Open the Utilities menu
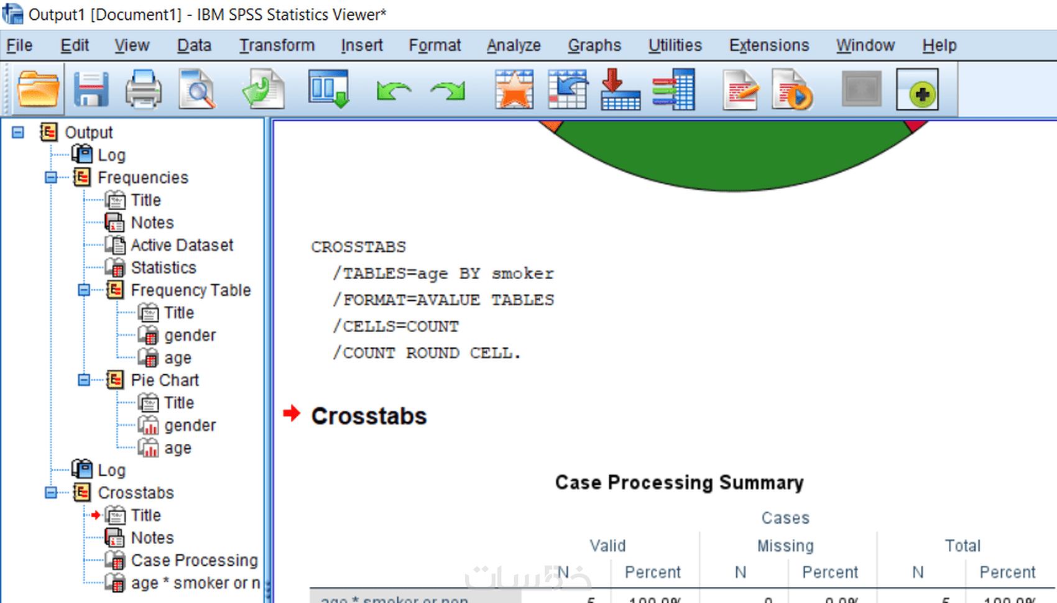The height and width of the screenshot is (603, 1057). (675, 45)
